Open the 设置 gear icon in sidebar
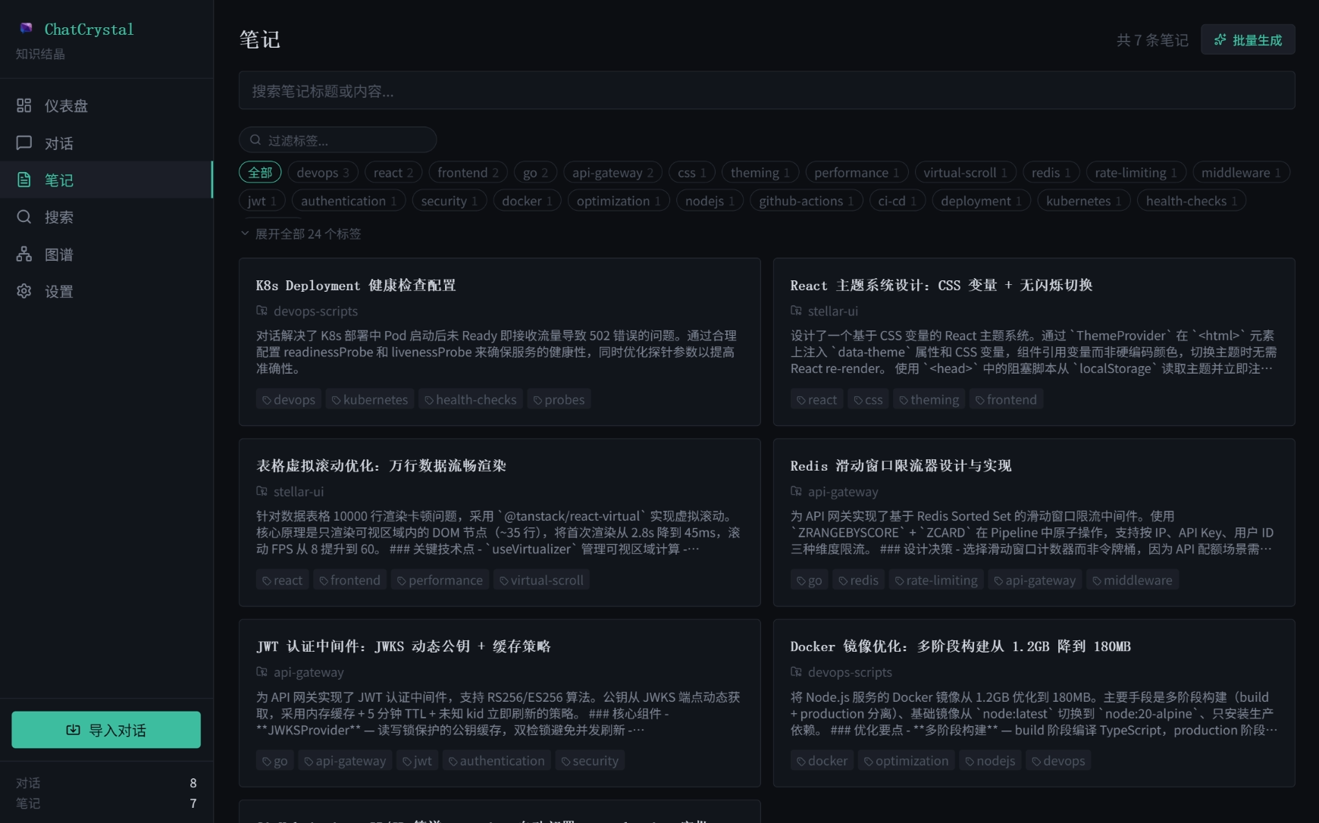Image resolution: width=1319 pixels, height=823 pixels. coord(23,291)
